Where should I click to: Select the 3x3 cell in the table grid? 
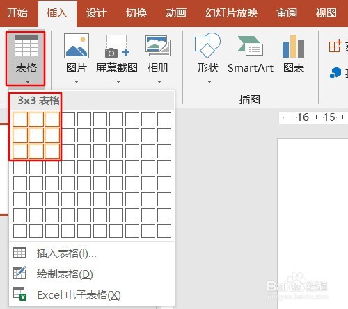pos(52,151)
